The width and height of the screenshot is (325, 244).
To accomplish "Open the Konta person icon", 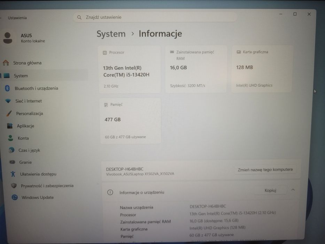I will (x=10, y=138).
